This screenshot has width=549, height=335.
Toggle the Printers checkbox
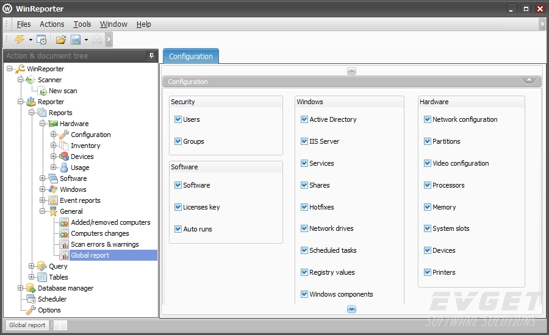tap(428, 272)
